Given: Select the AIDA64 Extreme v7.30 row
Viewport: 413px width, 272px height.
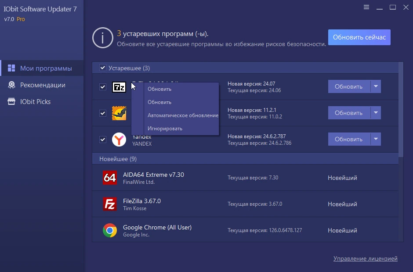Looking at the screenshot, I should [x=245, y=178].
